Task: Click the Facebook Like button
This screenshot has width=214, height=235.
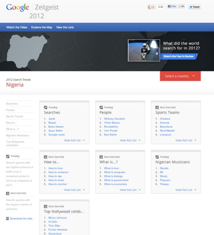Action: pyautogui.click(x=172, y=6)
